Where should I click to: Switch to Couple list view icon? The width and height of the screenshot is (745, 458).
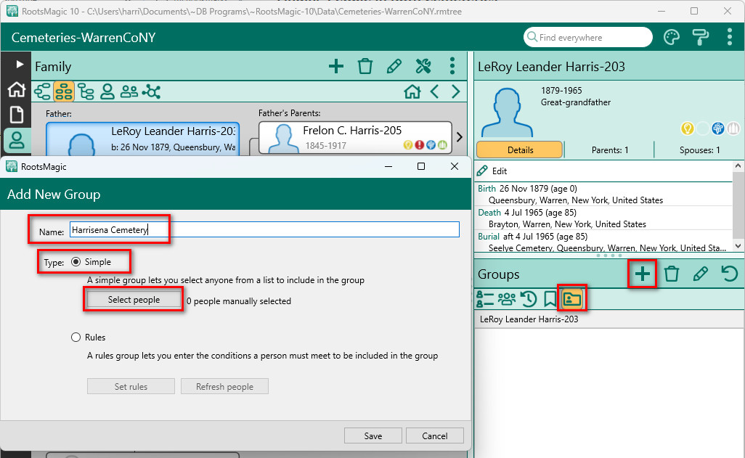[x=129, y=91]
